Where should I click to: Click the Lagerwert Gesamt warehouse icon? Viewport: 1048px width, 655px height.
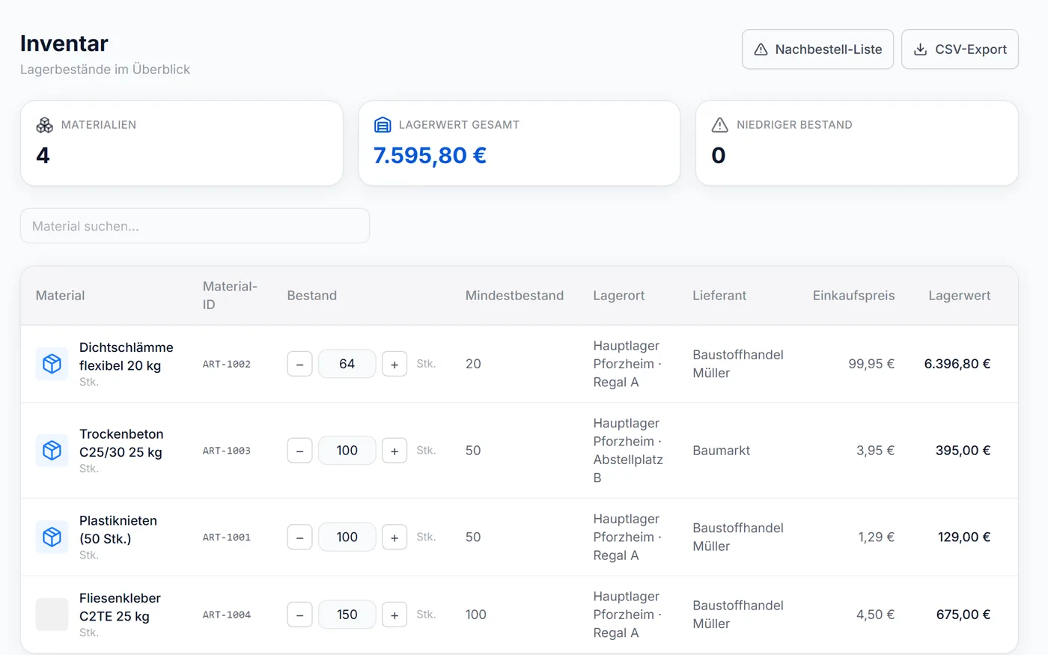tap(383, 125)
